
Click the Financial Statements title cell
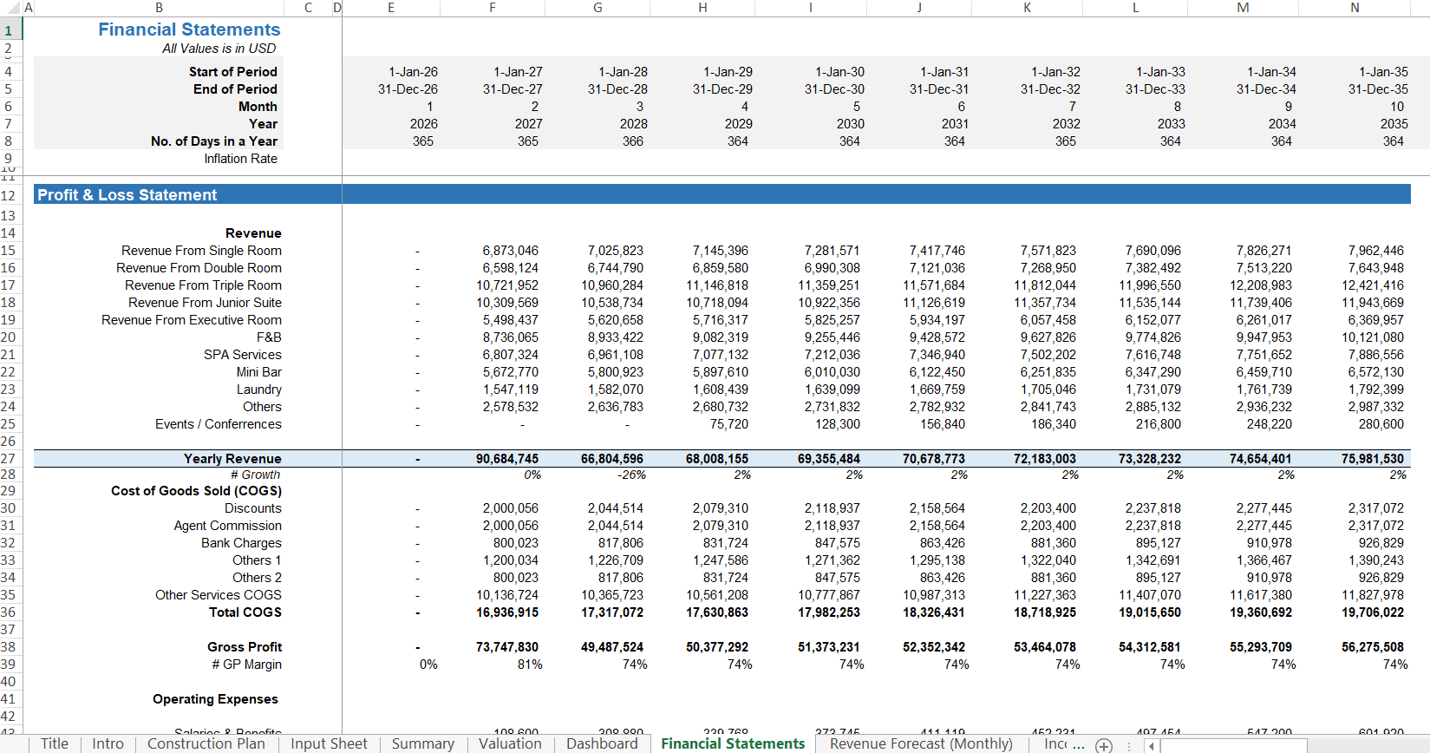(x=189, y=29)
